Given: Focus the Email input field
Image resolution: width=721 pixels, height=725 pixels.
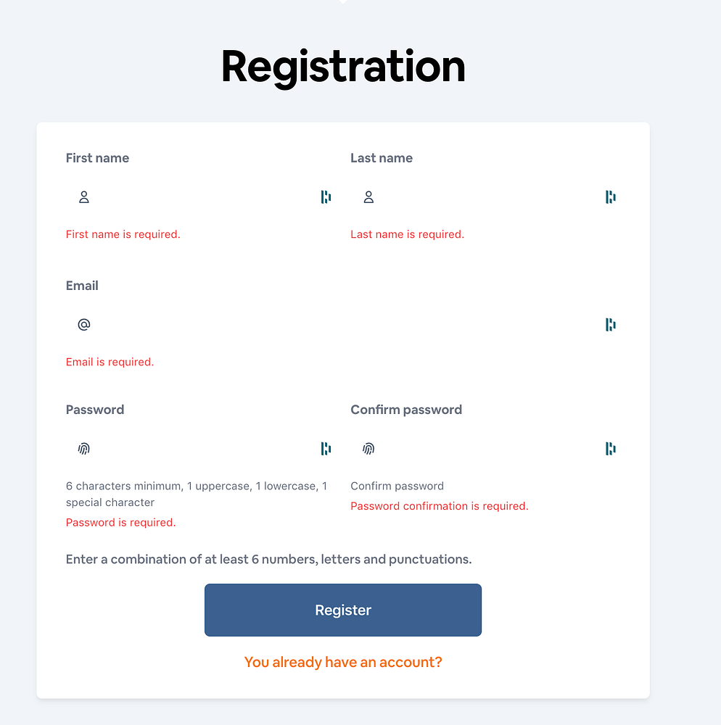Looking at the screenshot, I should 343,325.
